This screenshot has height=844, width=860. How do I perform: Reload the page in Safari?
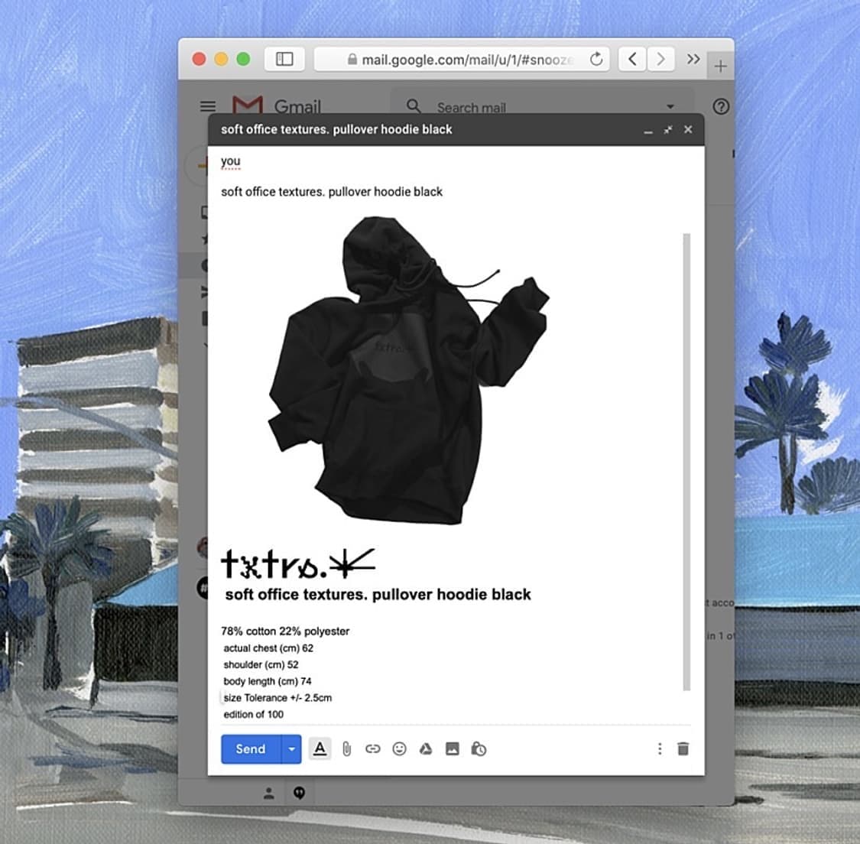(596, 59)
